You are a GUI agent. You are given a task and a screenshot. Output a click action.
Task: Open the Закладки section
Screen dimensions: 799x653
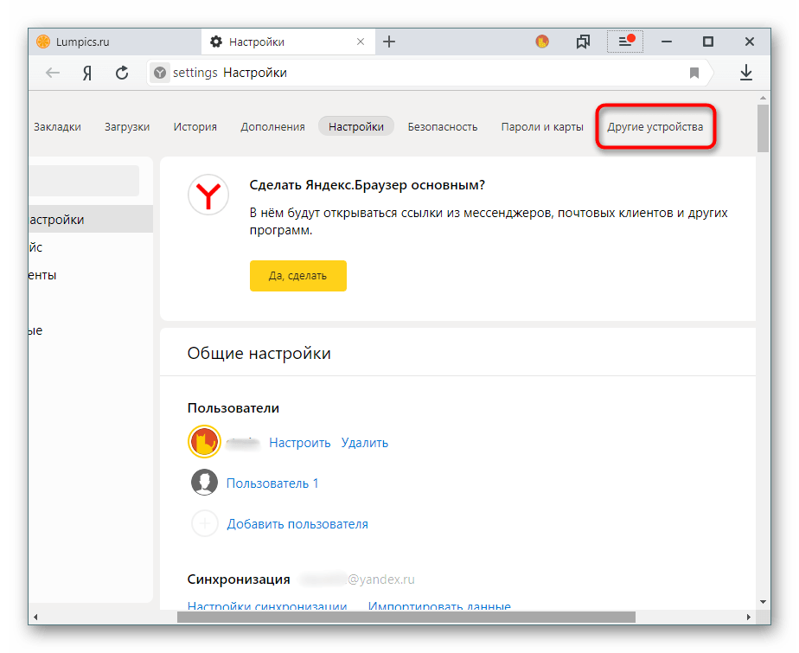[57, 127]
